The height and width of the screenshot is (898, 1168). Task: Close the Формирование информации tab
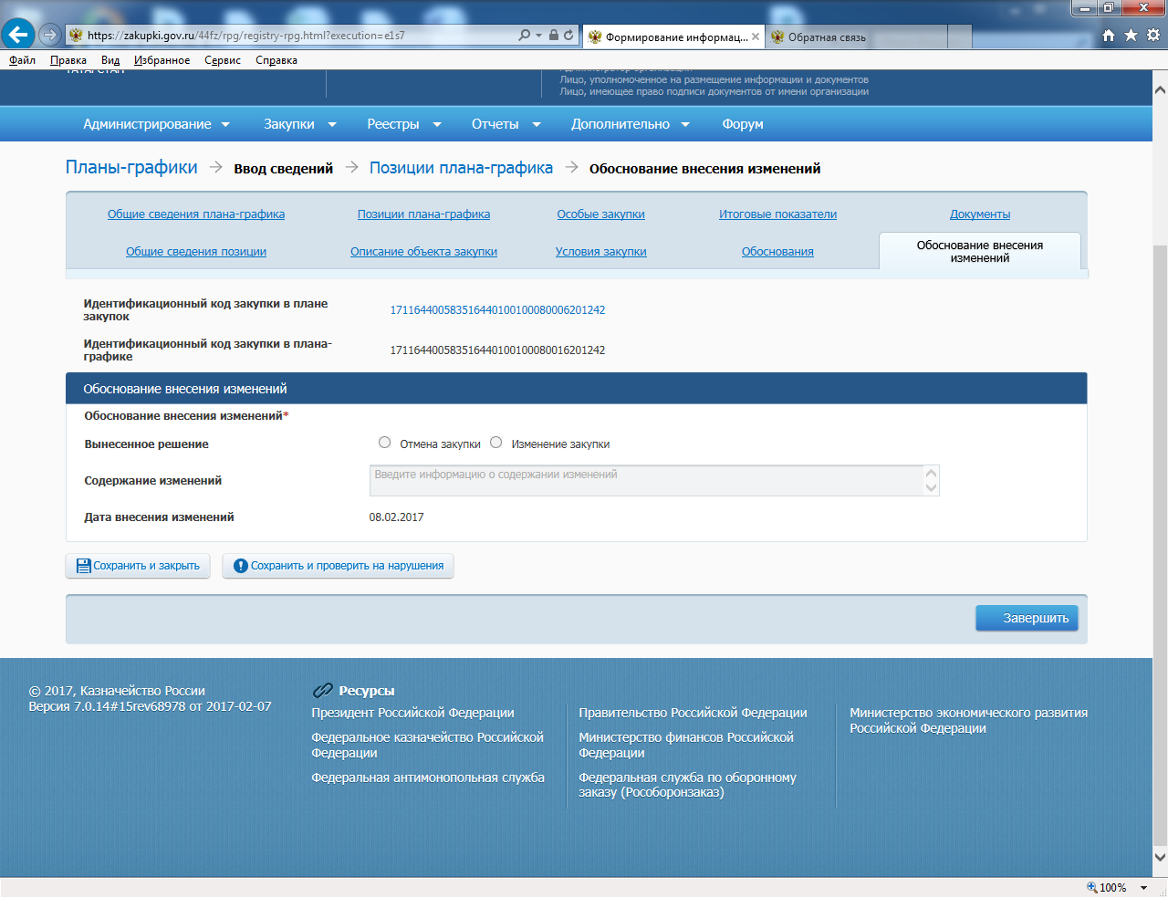(756, 37)
